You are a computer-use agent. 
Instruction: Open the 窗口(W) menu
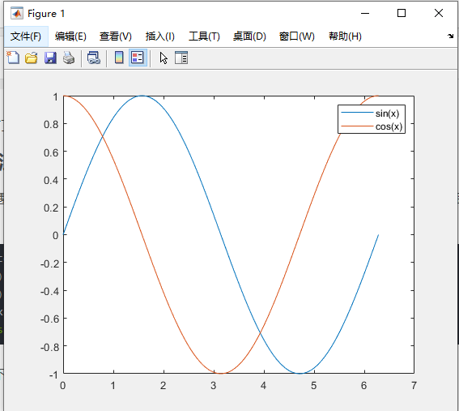(297, 36)
